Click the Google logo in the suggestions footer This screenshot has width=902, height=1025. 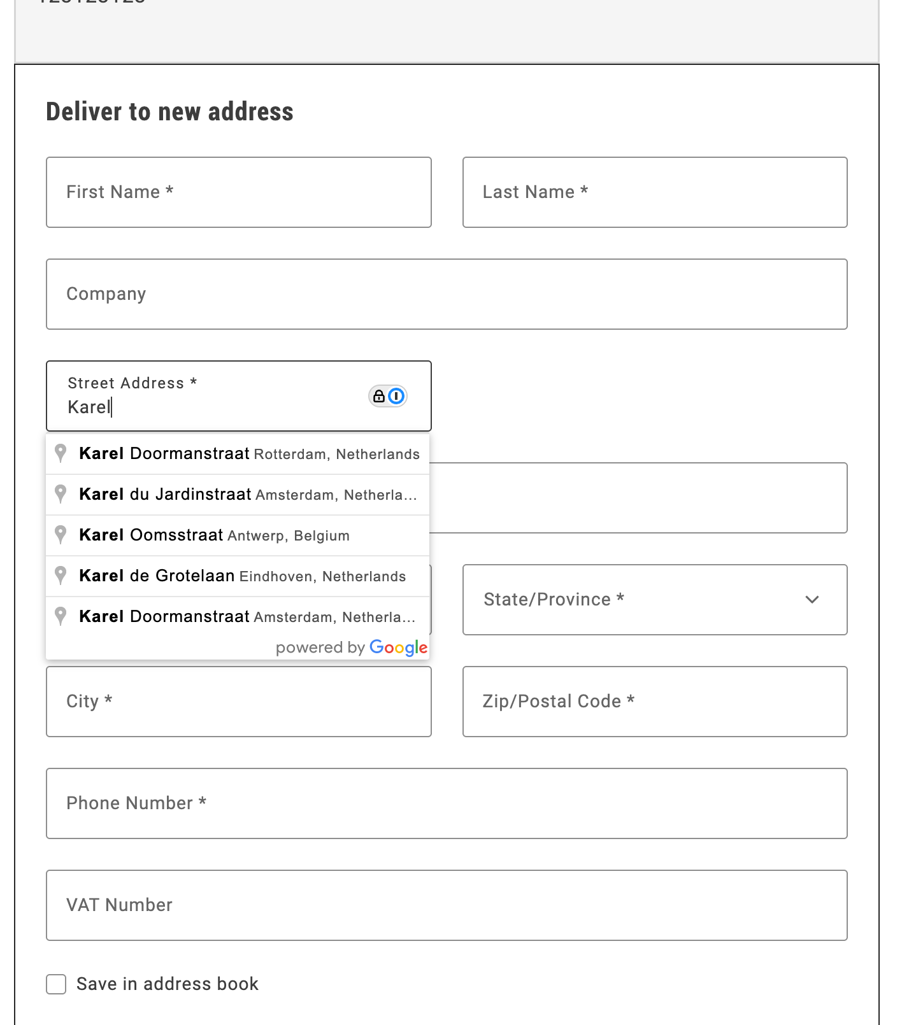click(x=398, y=647)
